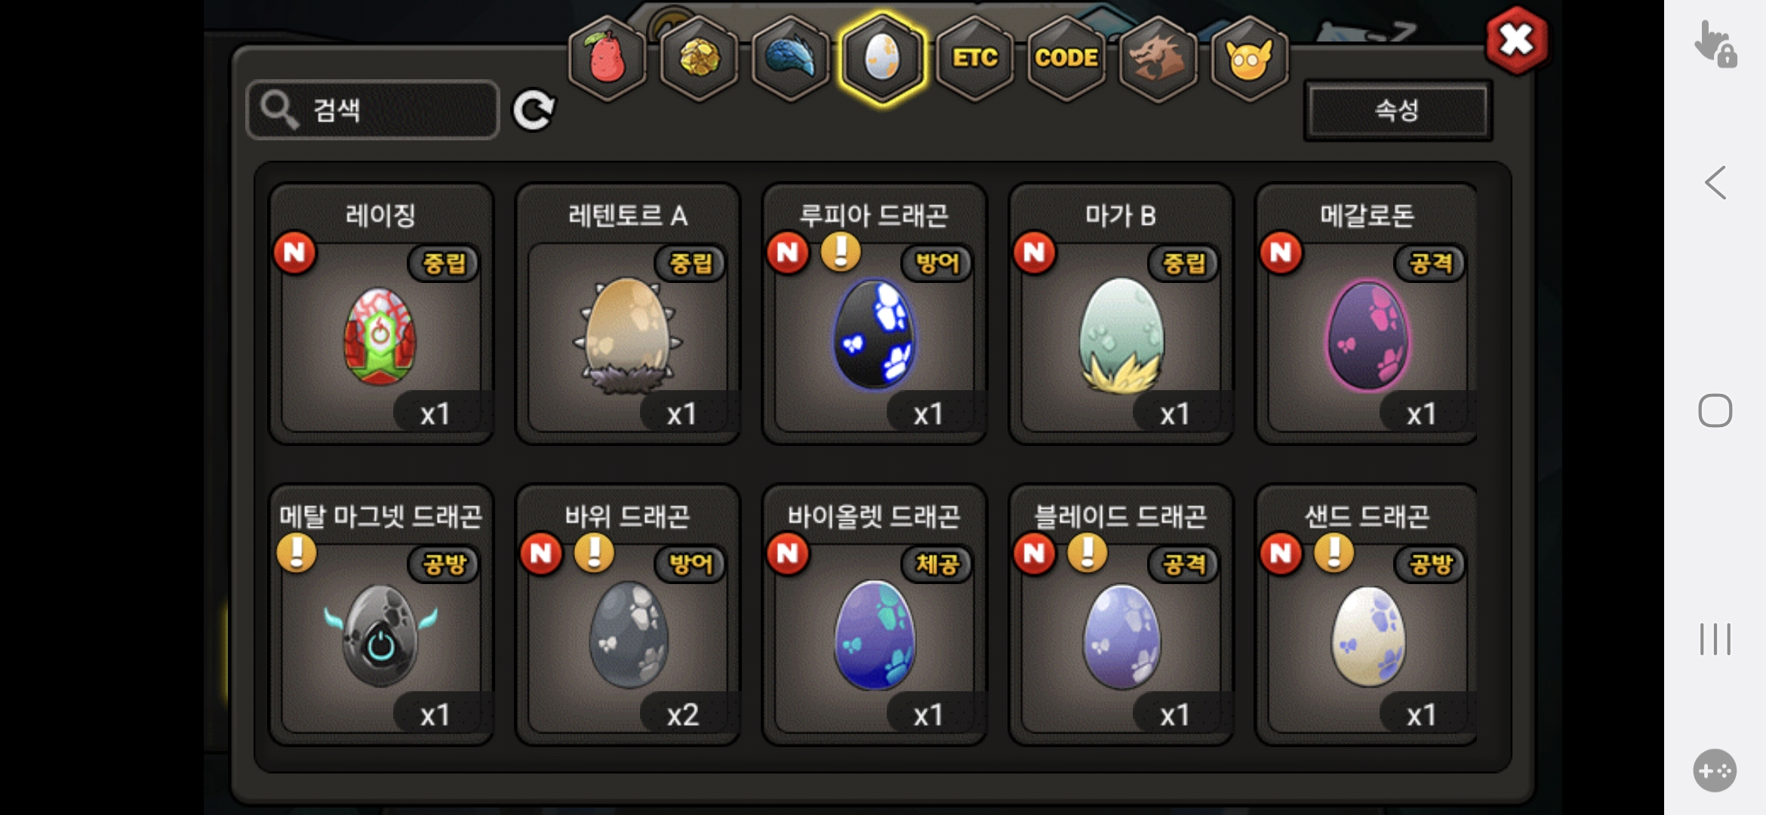Screen dimensions: 1766x815
Task: Select the gold nugget category icon
Action: pyautogui.click(x=700, y=59)
